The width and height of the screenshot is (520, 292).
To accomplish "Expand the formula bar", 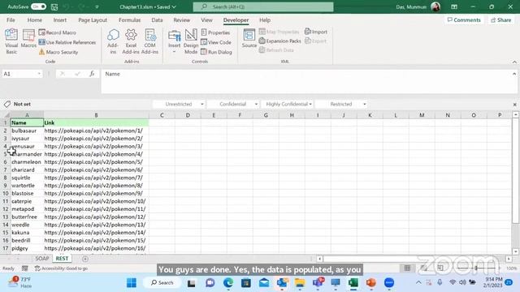I will coord(514,74).
